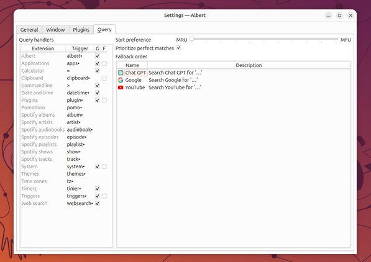371x262 pixels.
Task: Enable fallback checkbox for Clipboard handler
Action: [x=104, y=78]
